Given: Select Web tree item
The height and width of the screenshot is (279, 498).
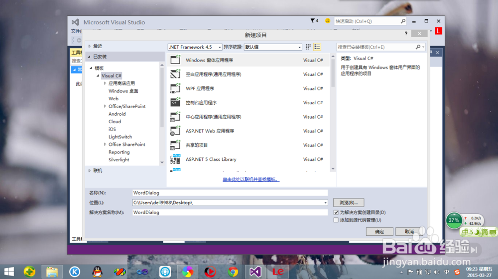Looking at the screenshot, I should click(x=114, y=98).
